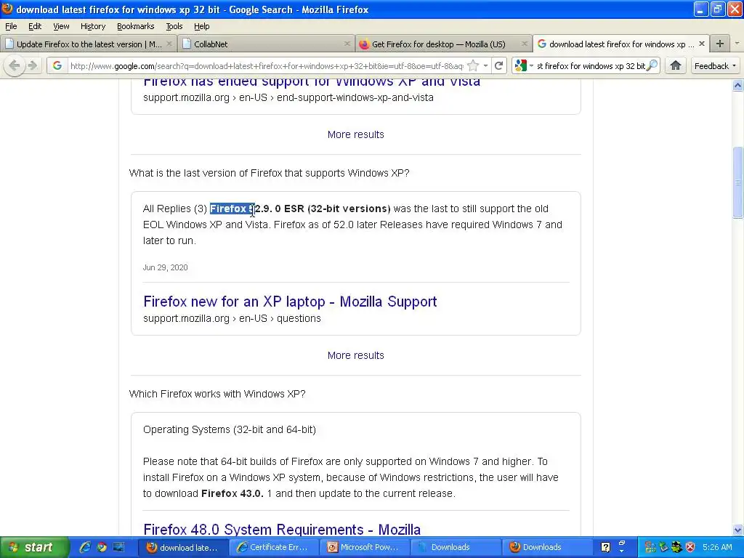The height and width of the screenshot is (558, 744).
Task: Switch to Certificate Error taskbar window
Action: click(x=274, y=547)
